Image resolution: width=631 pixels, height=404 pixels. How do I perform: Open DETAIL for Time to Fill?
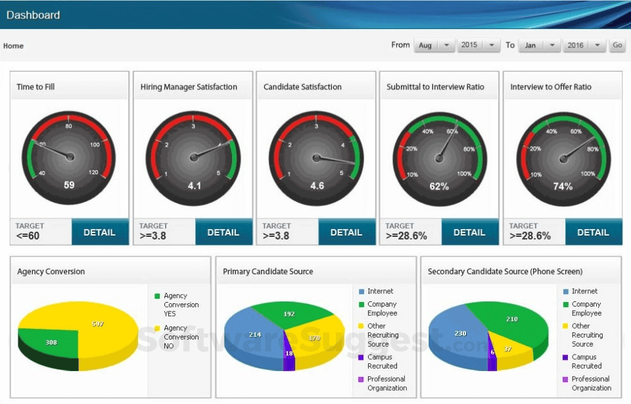click(x=100, y=232)
